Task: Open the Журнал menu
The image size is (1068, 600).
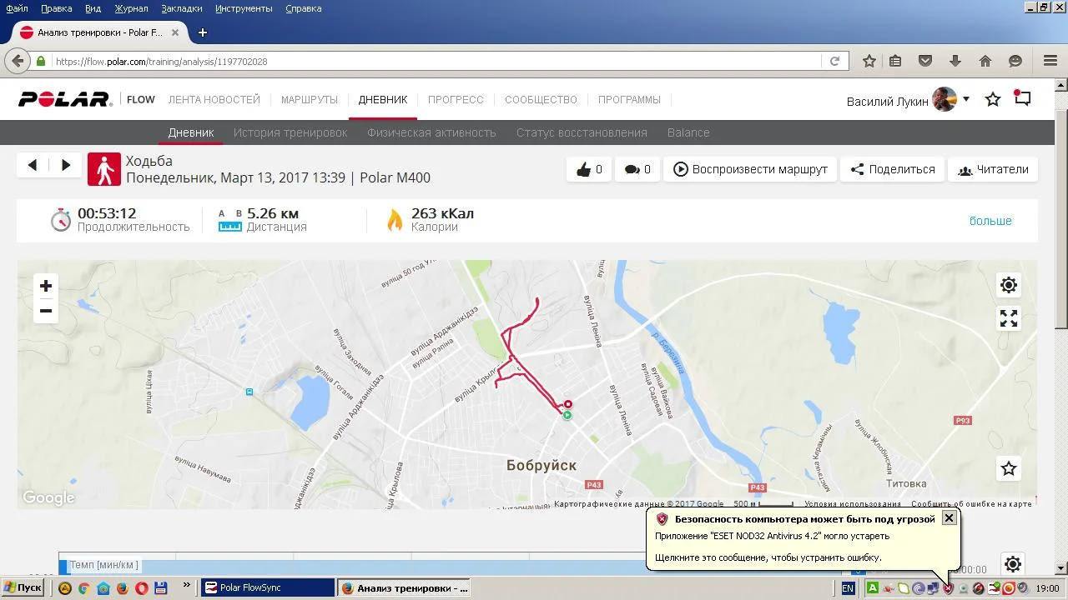Action: pos(131,8)
